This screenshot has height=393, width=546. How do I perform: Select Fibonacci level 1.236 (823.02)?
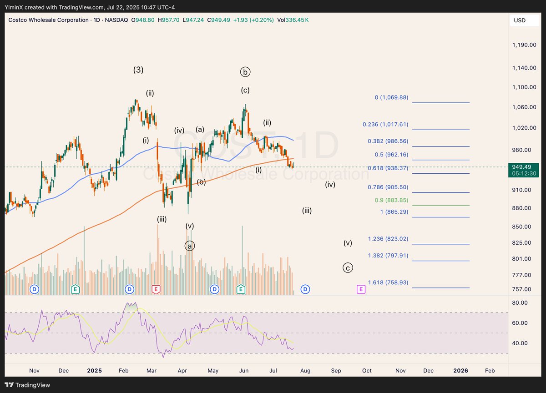388,239
